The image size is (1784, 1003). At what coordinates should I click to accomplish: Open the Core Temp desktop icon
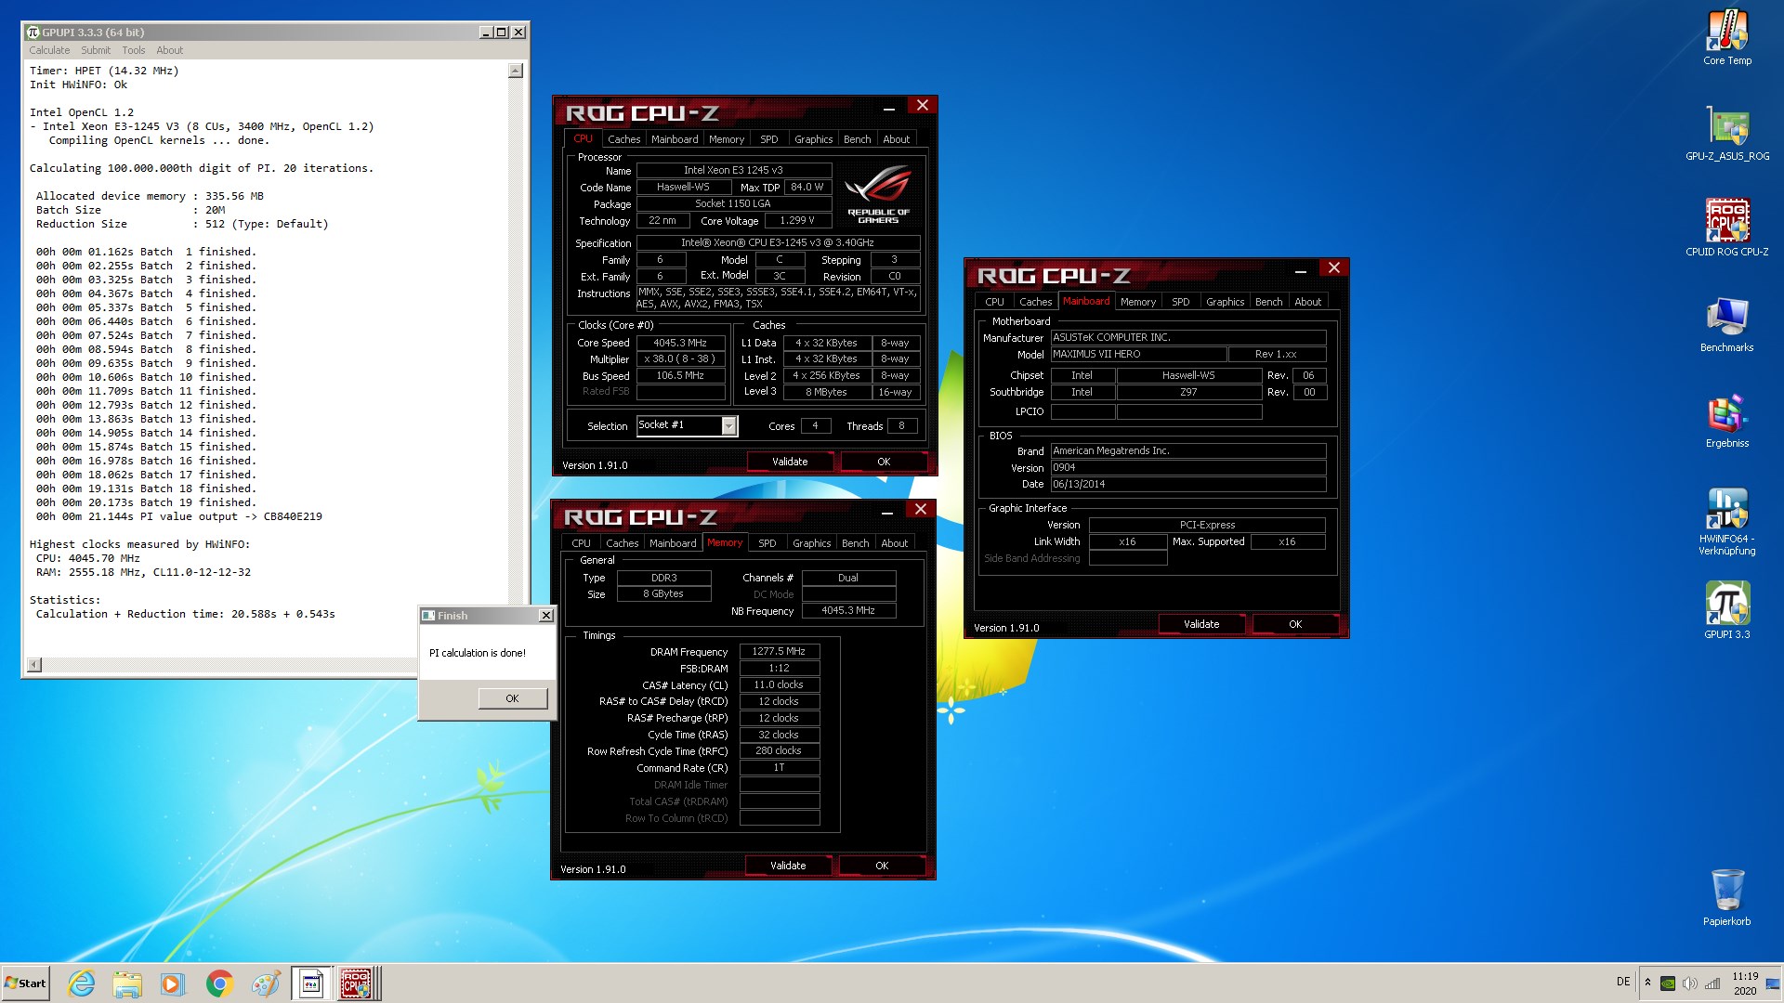[1726, 37]
